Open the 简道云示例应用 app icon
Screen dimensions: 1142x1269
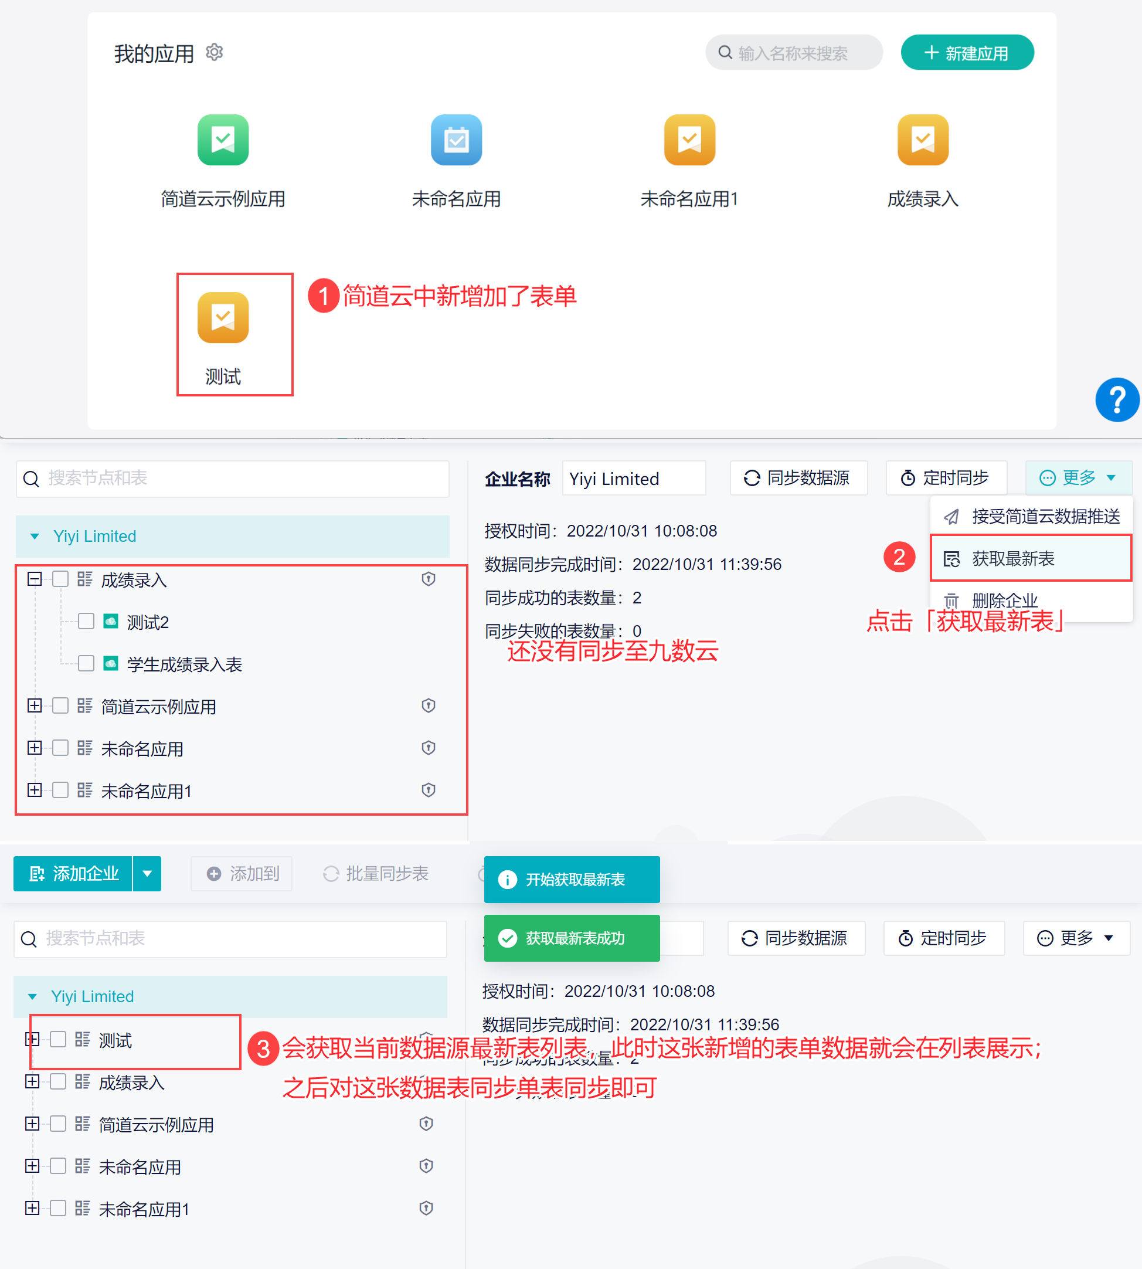(x=223, y=140)
